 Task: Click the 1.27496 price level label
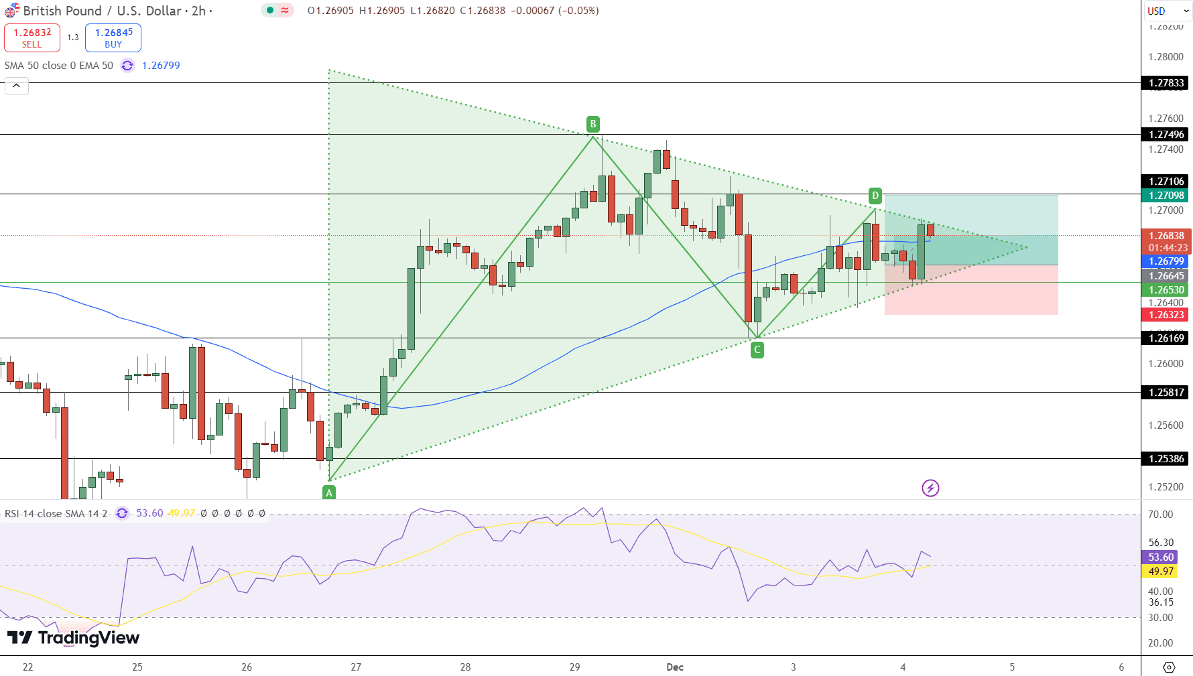coord(1166,135)
